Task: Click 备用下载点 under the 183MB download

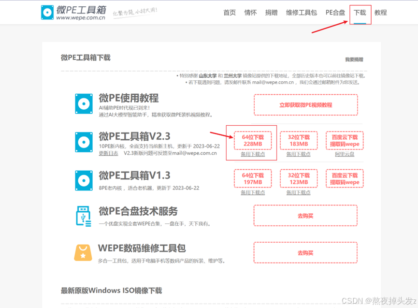Action: click(x=299, y=154)
